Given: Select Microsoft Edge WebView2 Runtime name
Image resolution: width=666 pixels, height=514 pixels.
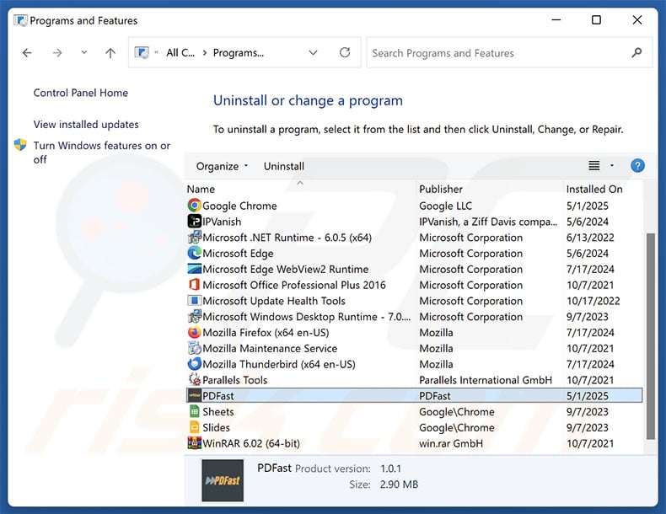Looking at the screenshot, I should [286, 269].
